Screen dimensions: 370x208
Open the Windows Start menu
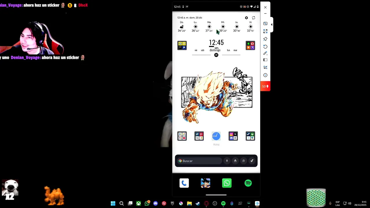[x=113, y=203]
